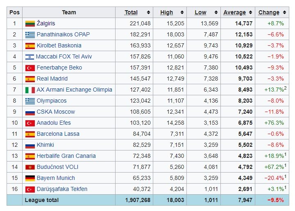Screen dimensions: 295x211
Task: Click the German flag beside Bayern Munich
Action: pos(30,178)
